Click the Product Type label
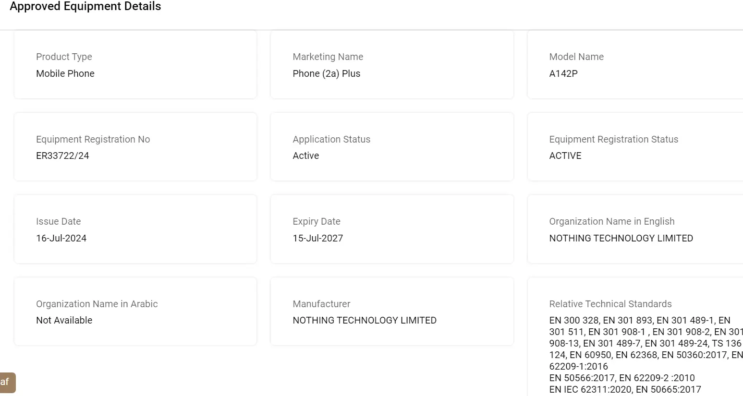 (x=64, y=57)
